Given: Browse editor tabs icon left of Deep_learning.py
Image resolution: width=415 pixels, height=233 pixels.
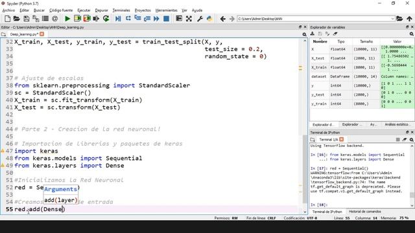Looking at the screenshot, I should (3, 34).
